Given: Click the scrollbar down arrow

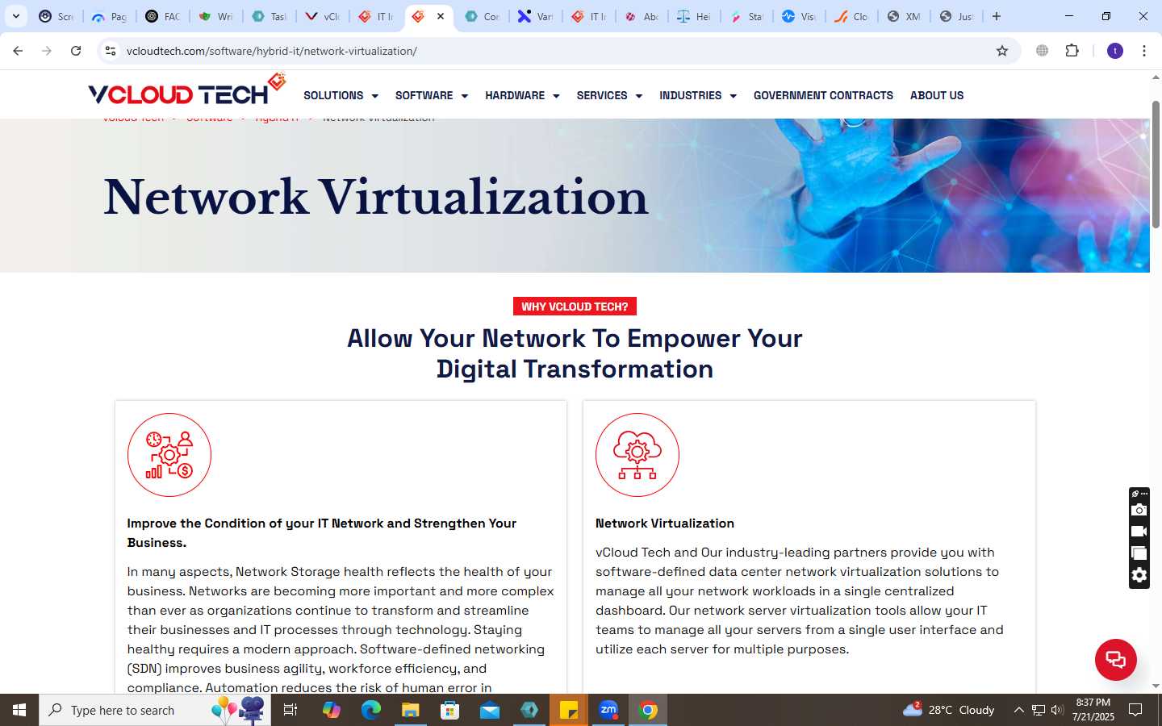Looking at the screenshot, I should pyautogui.click(x=1156, y=686).
